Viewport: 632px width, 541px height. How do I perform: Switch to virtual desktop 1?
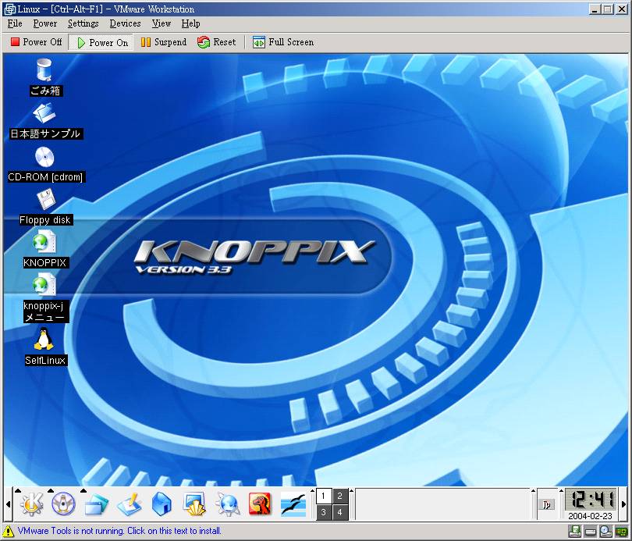coord(324,497)
